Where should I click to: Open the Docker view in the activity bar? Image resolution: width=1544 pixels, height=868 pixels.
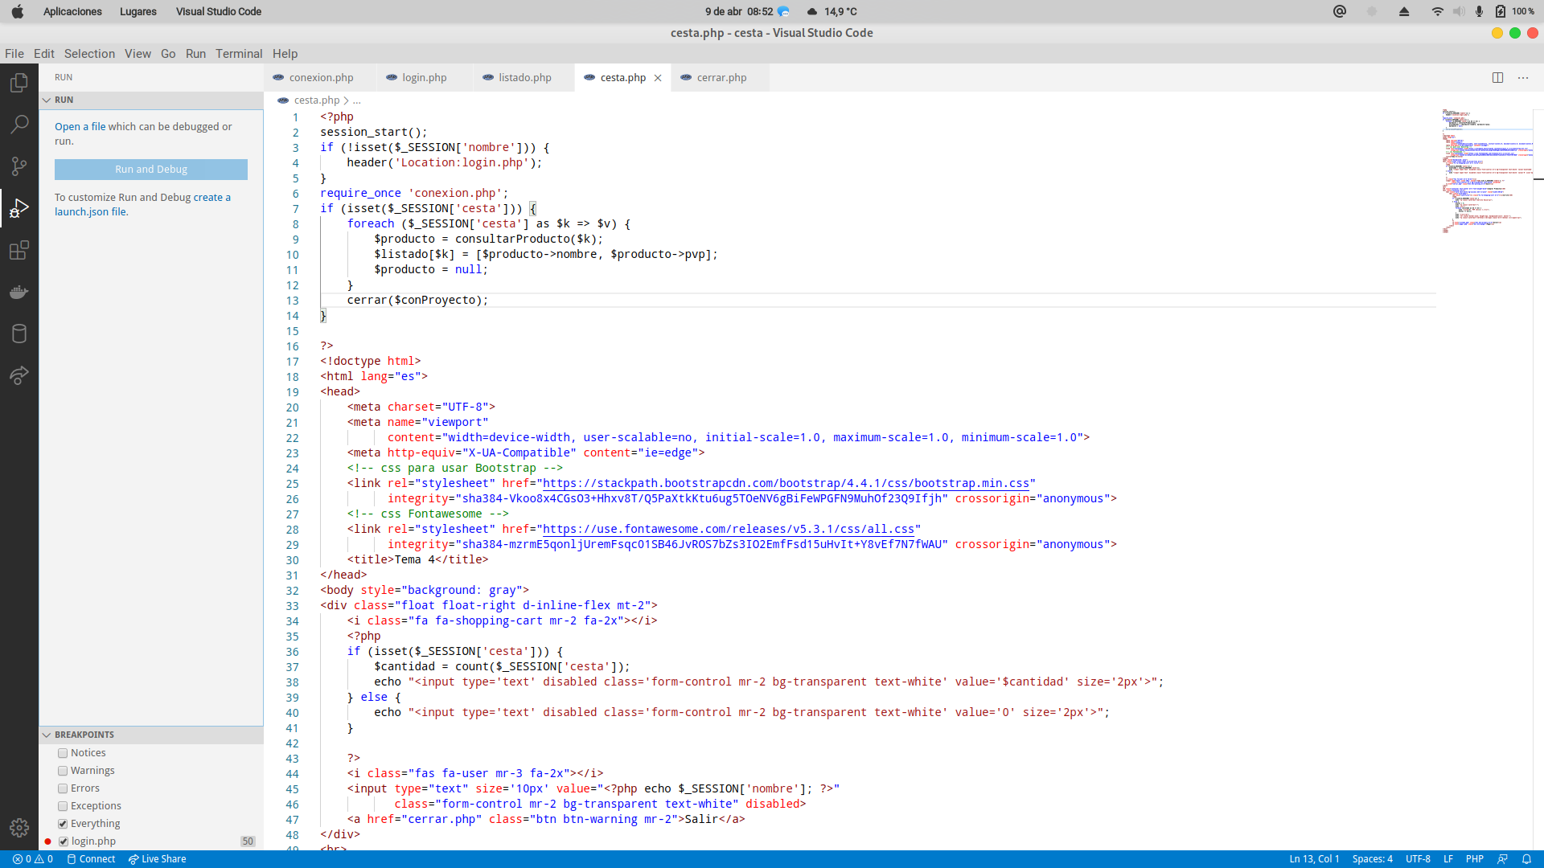tap(19, 292)
